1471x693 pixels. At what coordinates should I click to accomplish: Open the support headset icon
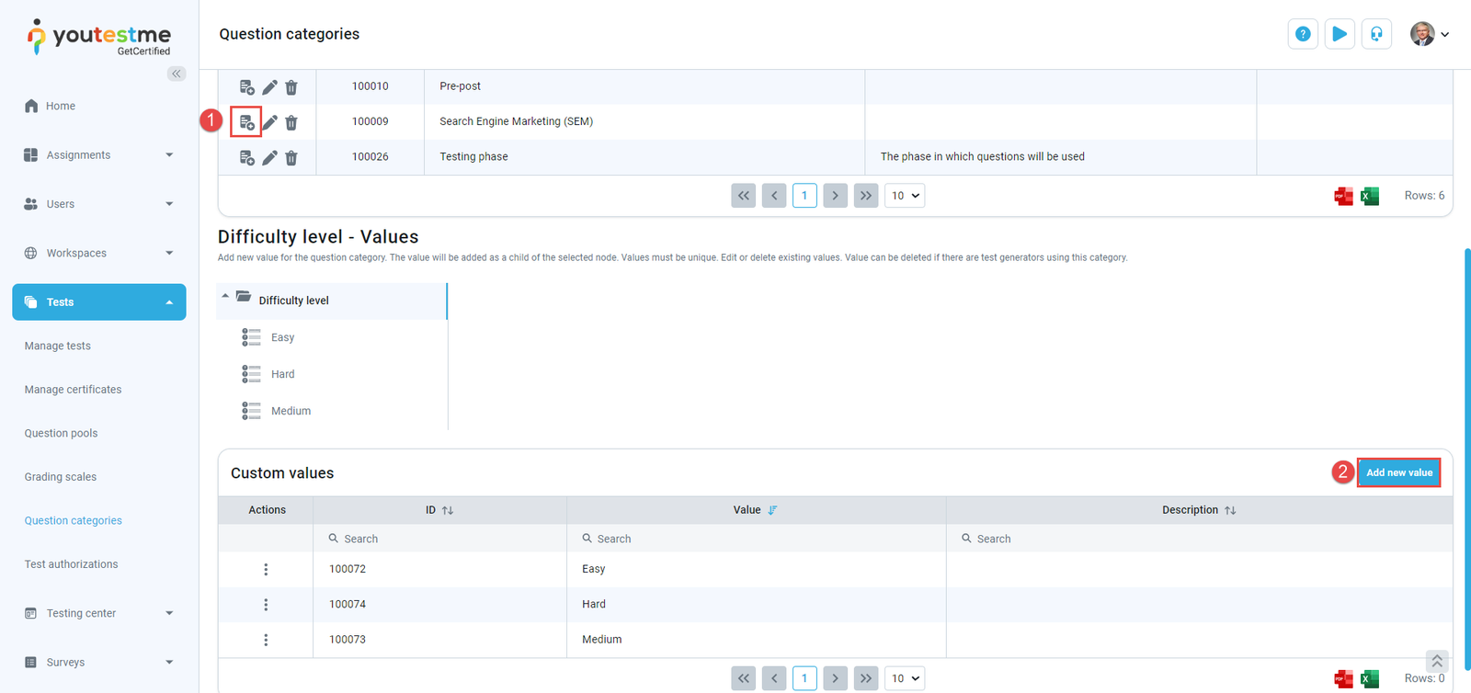pos(1376,34)
